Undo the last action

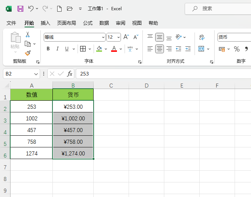31,8
